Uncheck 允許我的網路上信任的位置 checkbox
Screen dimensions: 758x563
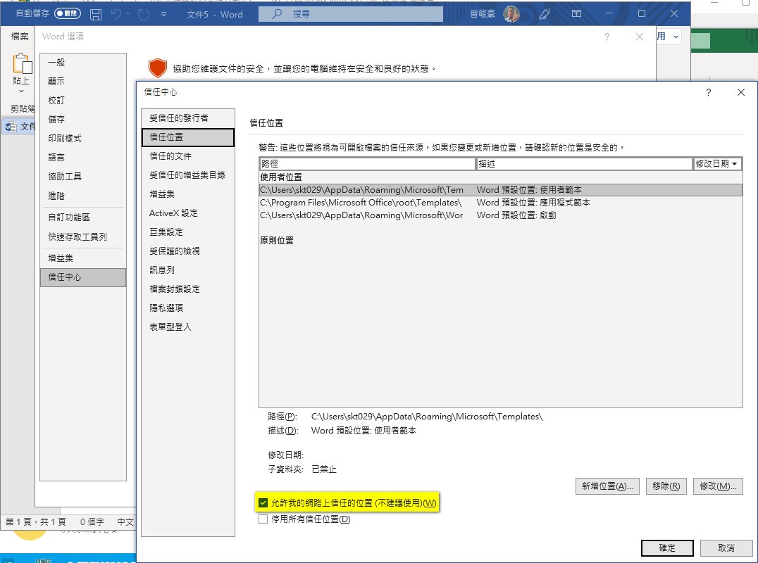pos(263,503)
